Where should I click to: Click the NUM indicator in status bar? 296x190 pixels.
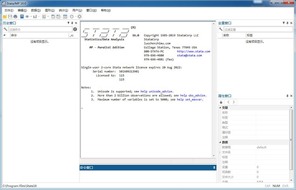276,186
